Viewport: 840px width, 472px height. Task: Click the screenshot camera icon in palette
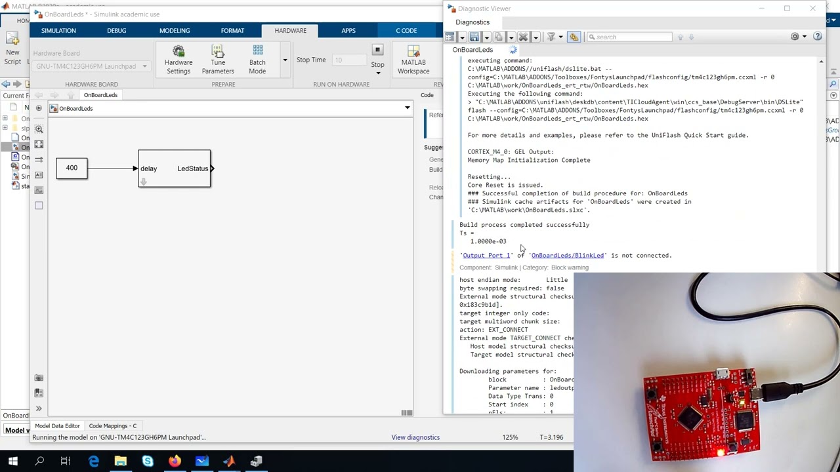(39, 378)
